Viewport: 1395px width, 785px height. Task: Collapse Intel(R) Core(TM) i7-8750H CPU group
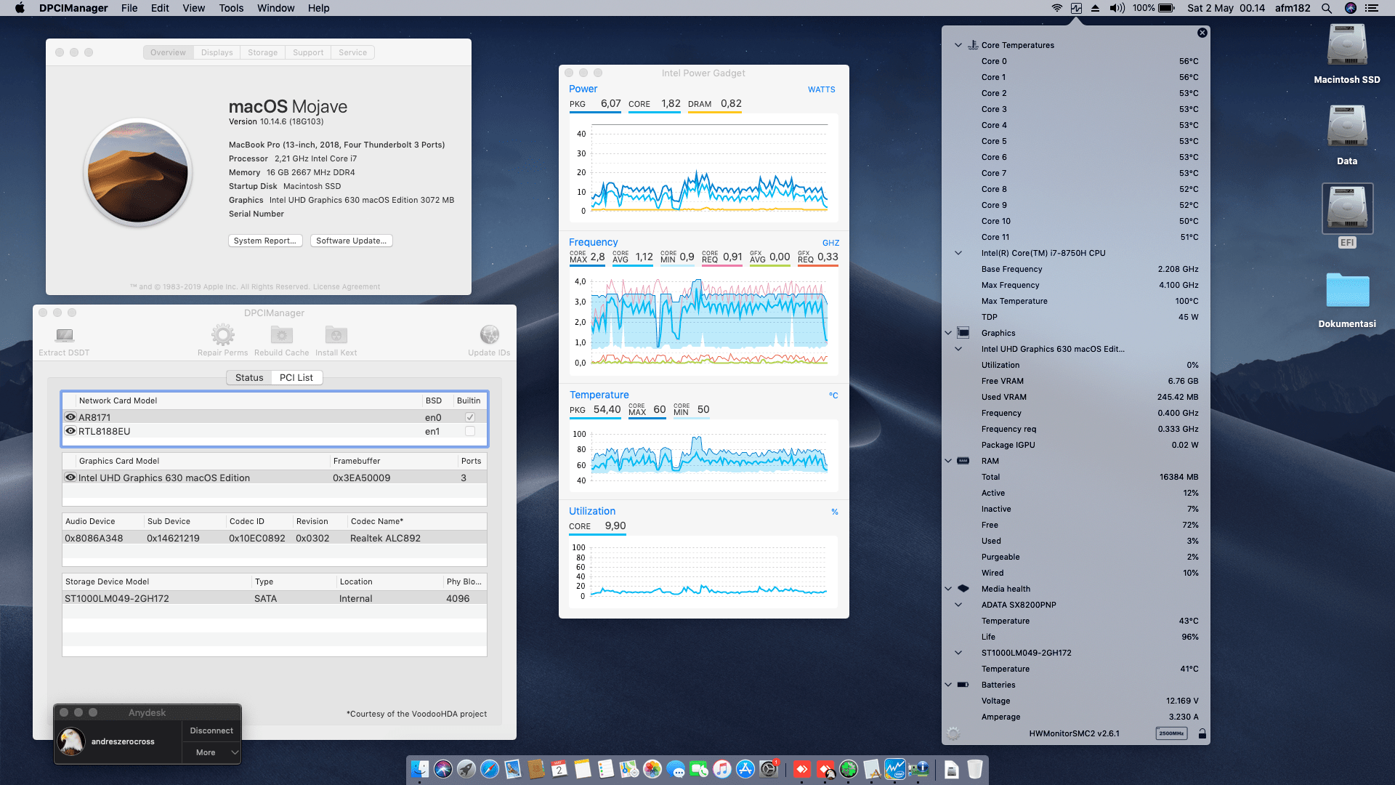tap(958, 253)
